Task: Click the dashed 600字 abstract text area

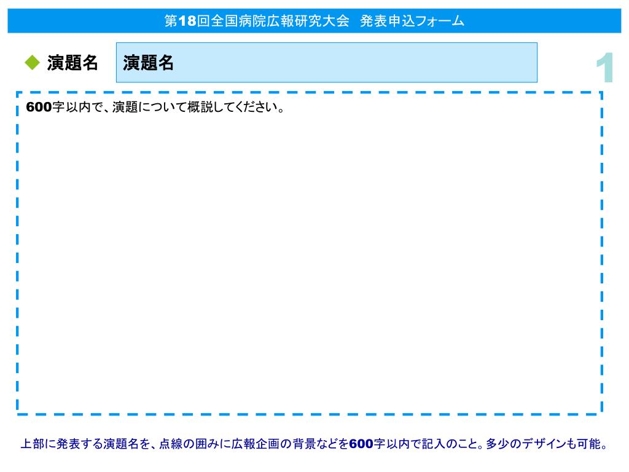Action: 310,253
